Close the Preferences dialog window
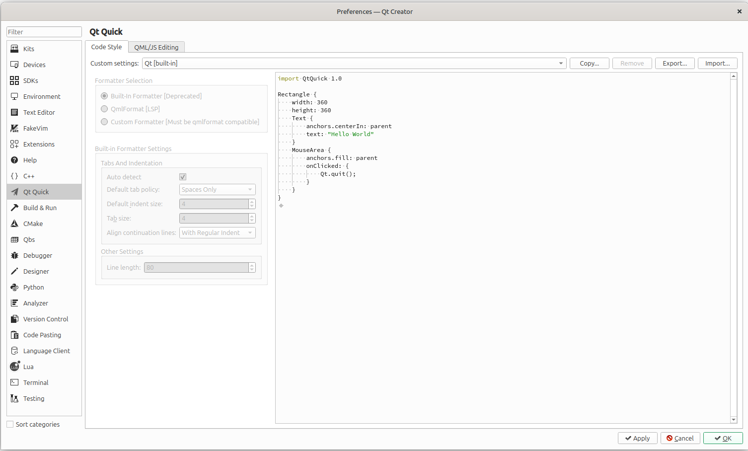 [739, 11]
